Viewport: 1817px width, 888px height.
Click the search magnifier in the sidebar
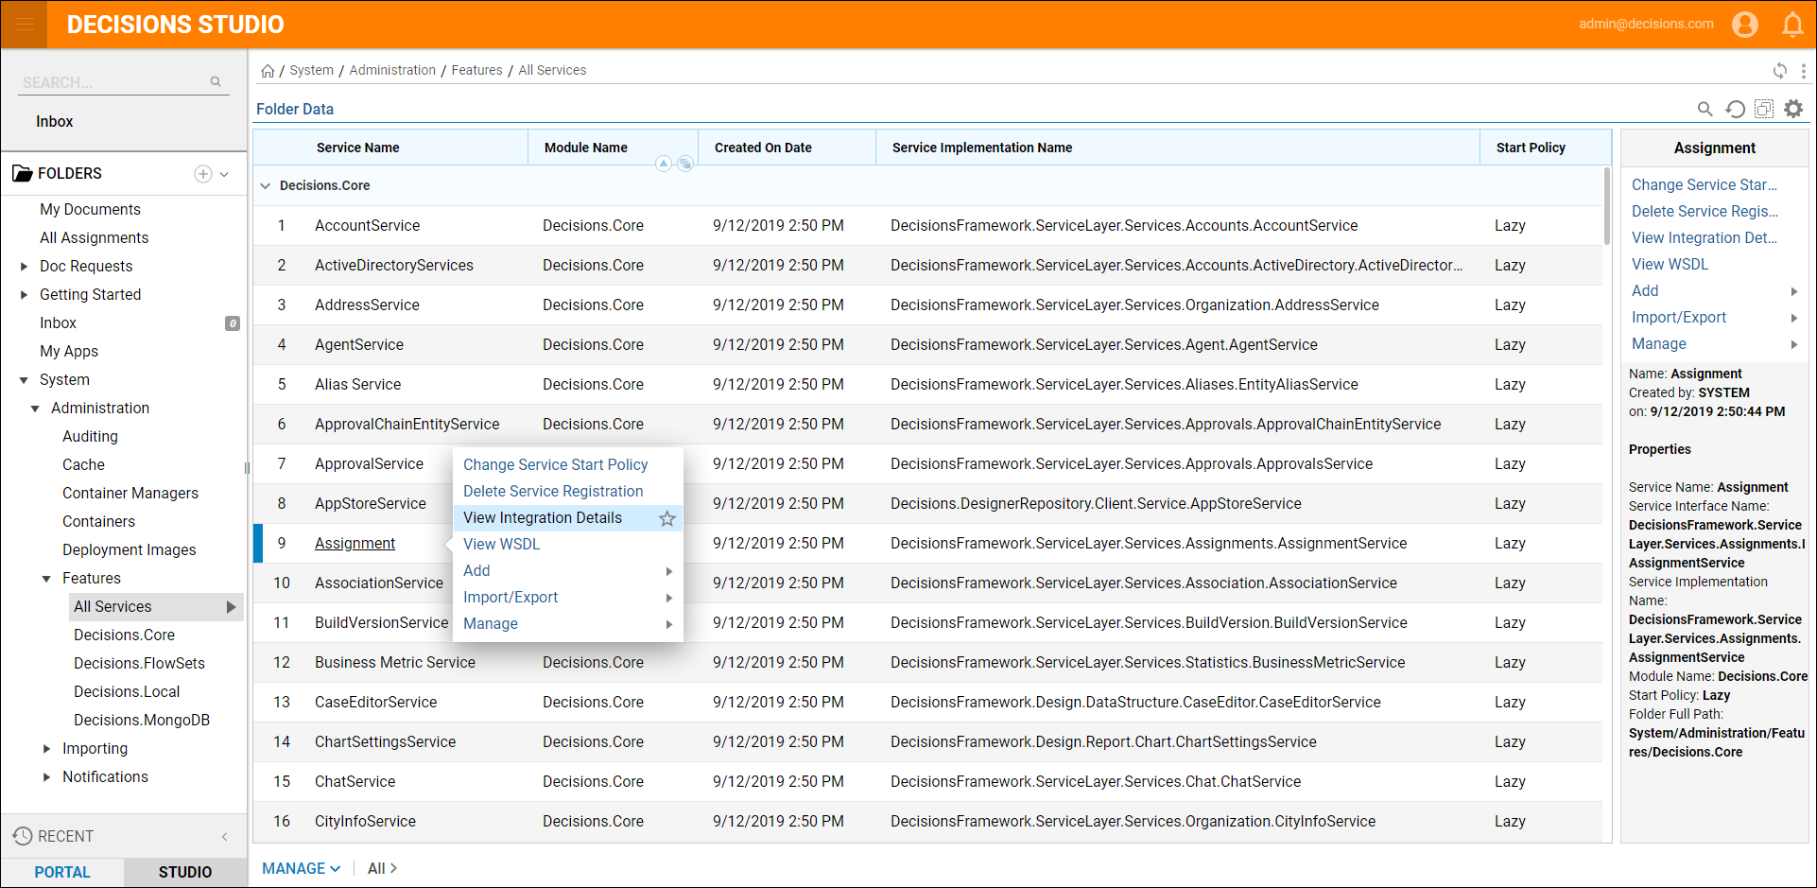(x=216, y=82)
